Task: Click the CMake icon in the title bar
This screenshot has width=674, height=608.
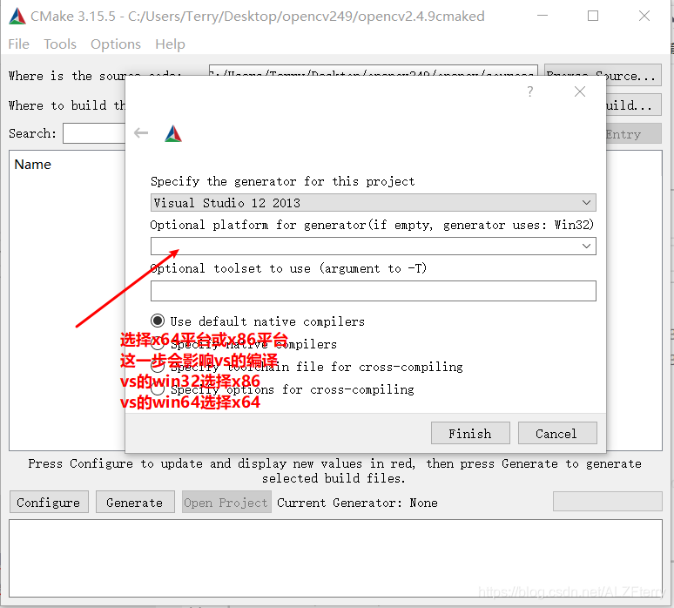Action: (x=17, y=17)
